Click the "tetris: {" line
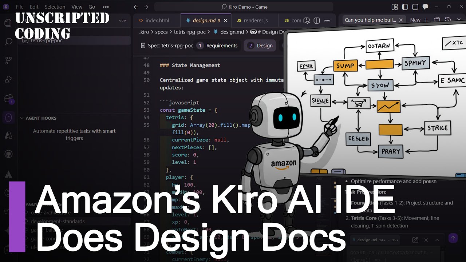The height and width of the screenshot is (262, 466). pyautogui.click(x=179, y=118)
